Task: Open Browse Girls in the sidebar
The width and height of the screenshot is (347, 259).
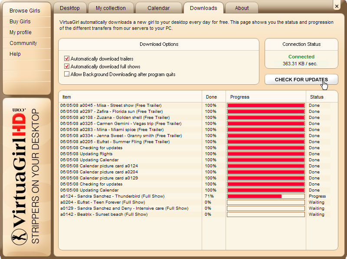Action: 25,10
